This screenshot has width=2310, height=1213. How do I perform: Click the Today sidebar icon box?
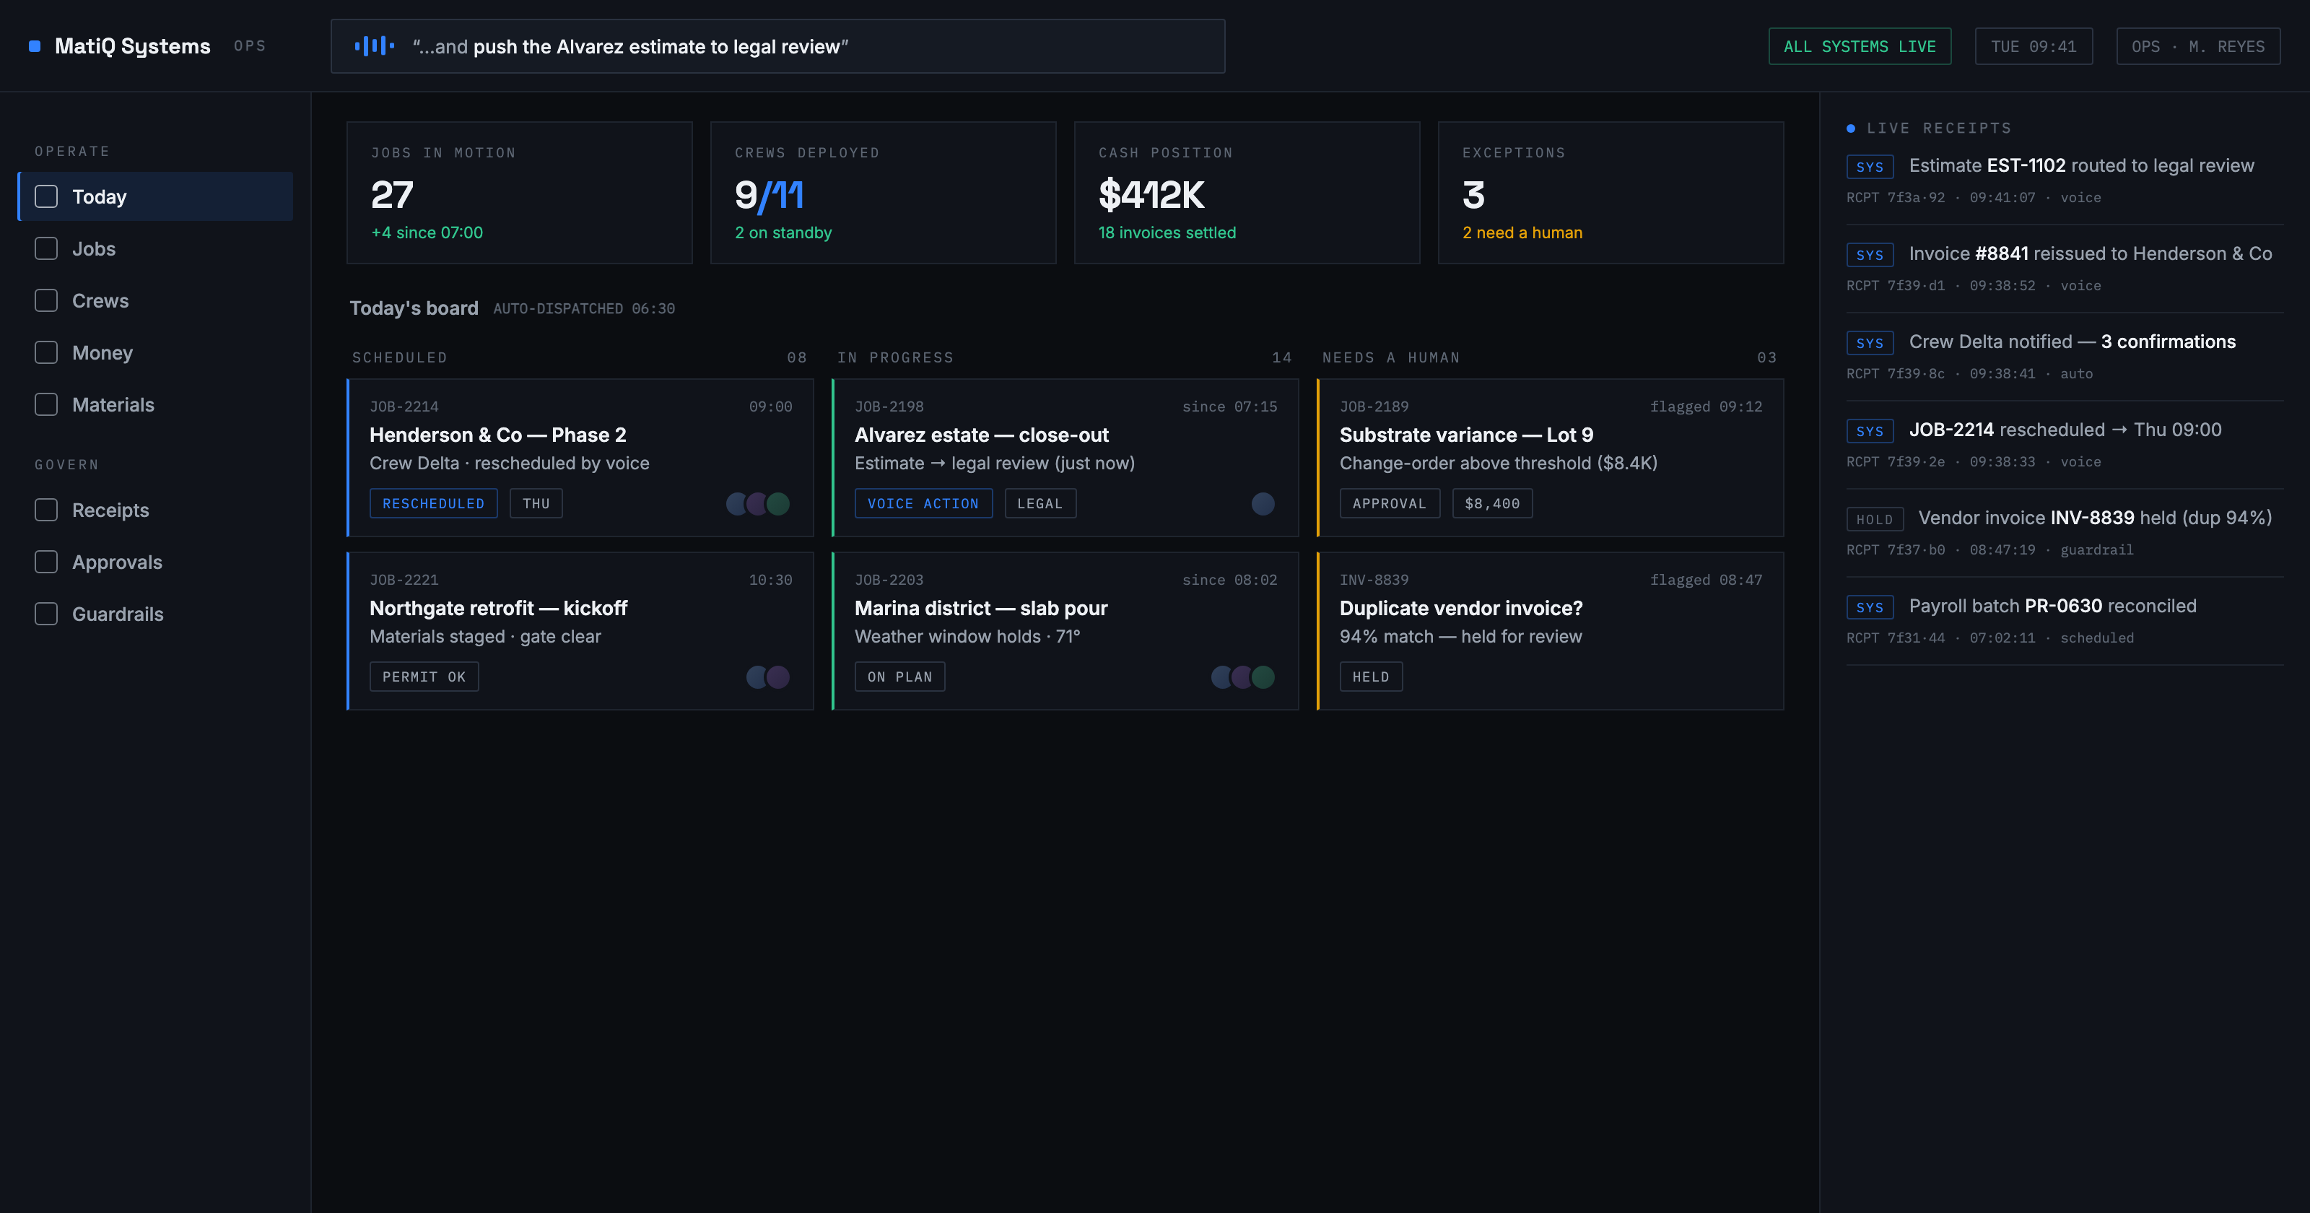[x=45, y=196]
